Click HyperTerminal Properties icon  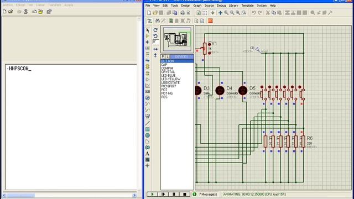49,12
